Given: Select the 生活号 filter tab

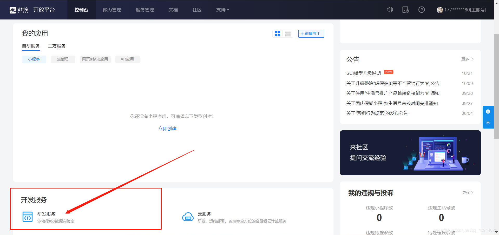Looking at the screenshot, I should click(x=63, y=59).
